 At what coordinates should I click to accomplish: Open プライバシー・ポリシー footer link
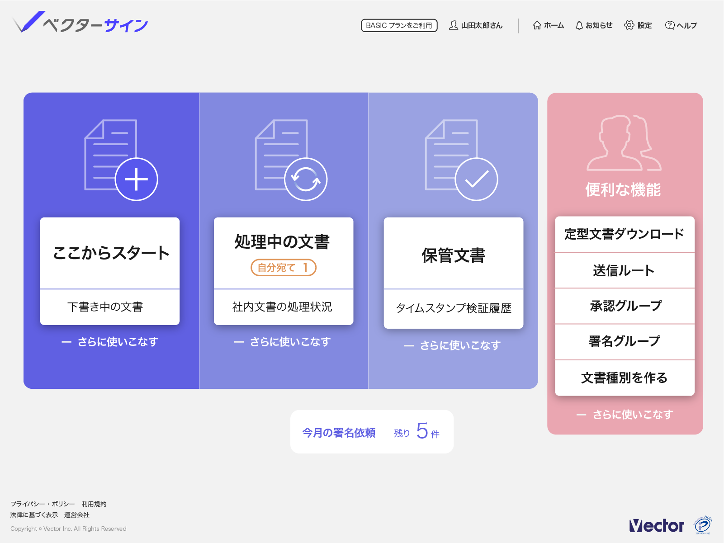click(43, 504)
